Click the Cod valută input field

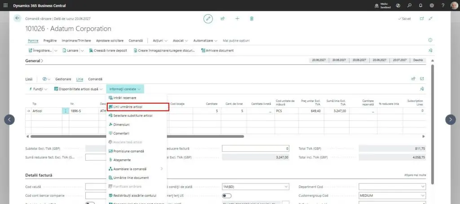[x=95, y=187]
